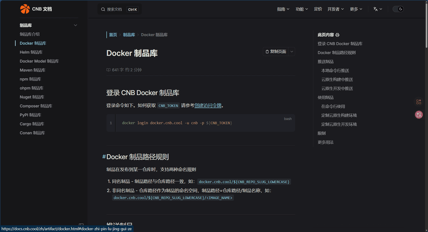Open PyPI 制品库 in sidebar
Screen dimensions: 428x232
coord(31,115)
